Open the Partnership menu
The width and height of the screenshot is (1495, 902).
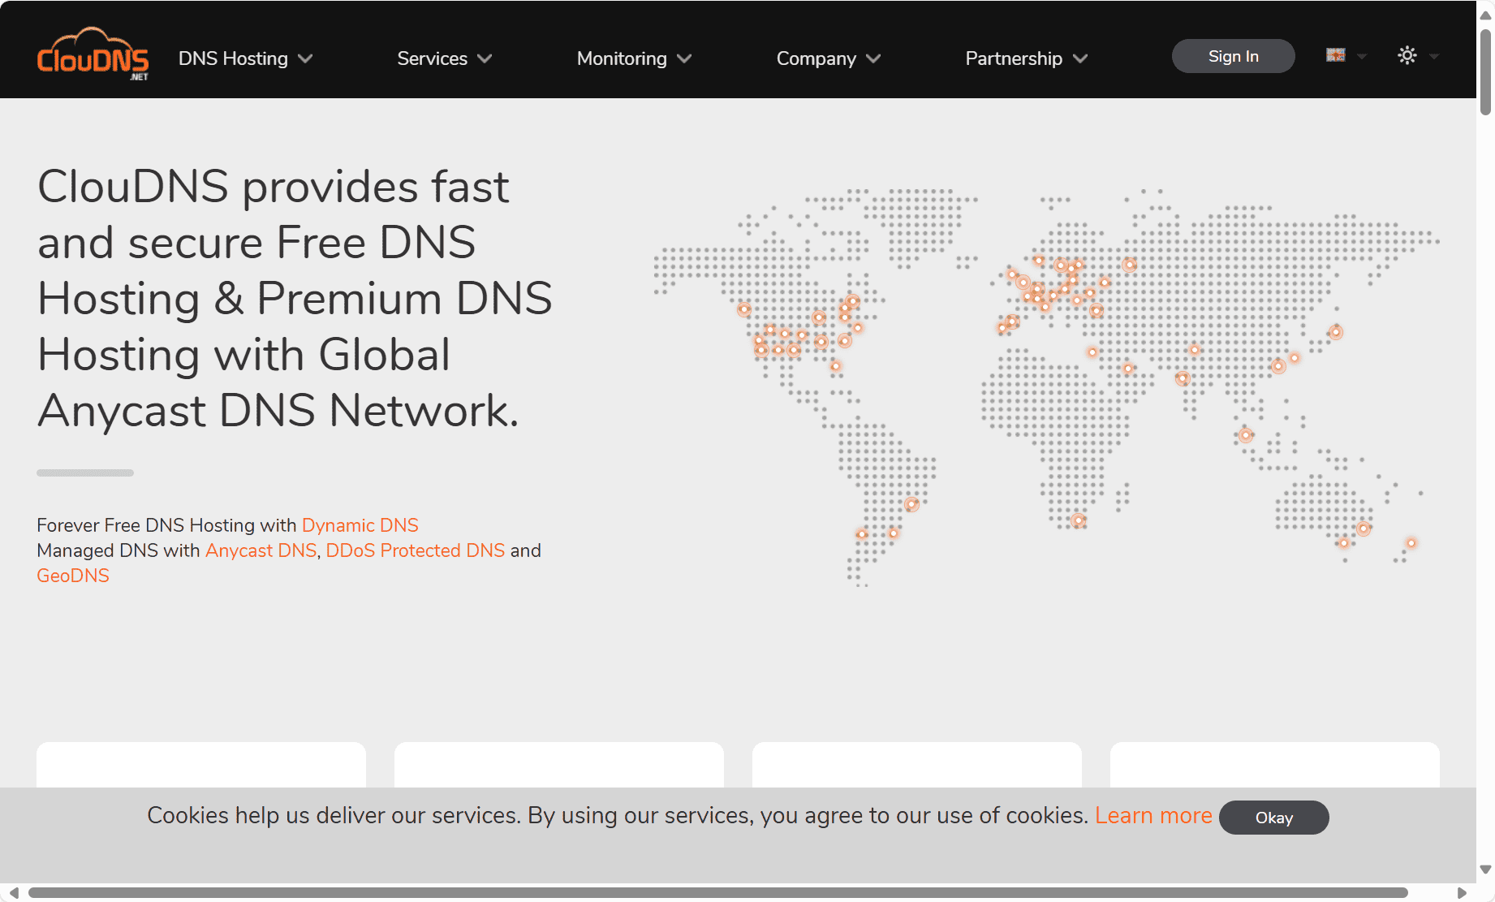1025,58
